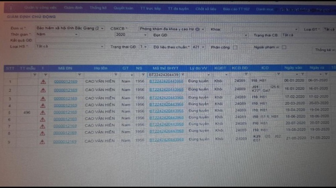Open patient code 0000012169 in row 2
Viewport: 336px width, 188px height.
(x=65, y=91)
